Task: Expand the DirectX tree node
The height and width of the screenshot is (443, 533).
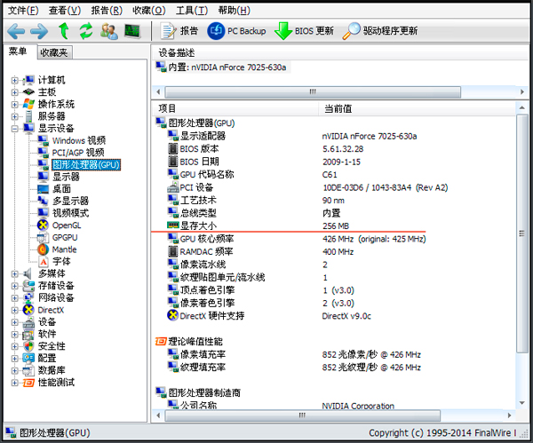Action: click(x=14, y=310)
